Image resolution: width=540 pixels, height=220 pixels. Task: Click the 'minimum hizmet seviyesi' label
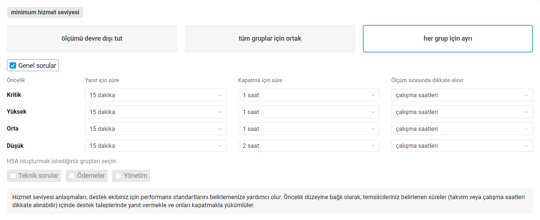tap(45, 12)
